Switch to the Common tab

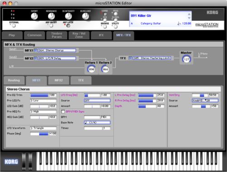tap(35, 35)
